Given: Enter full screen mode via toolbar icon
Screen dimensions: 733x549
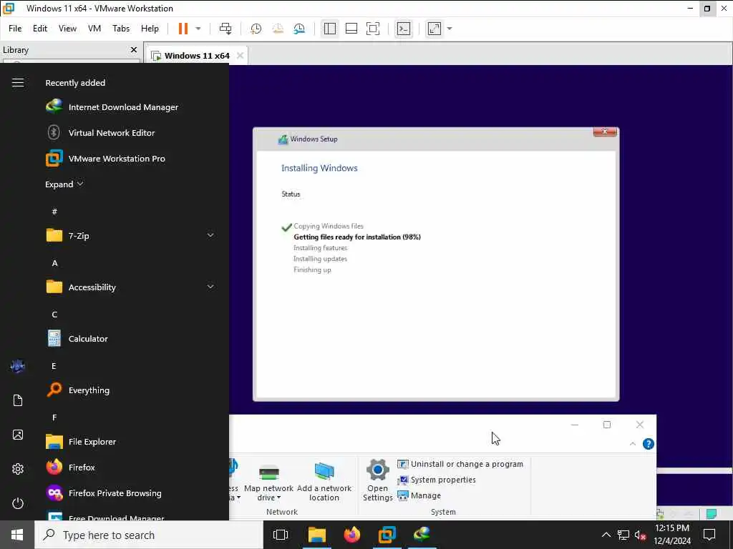Looking at the screenshot, I should 372,29.
